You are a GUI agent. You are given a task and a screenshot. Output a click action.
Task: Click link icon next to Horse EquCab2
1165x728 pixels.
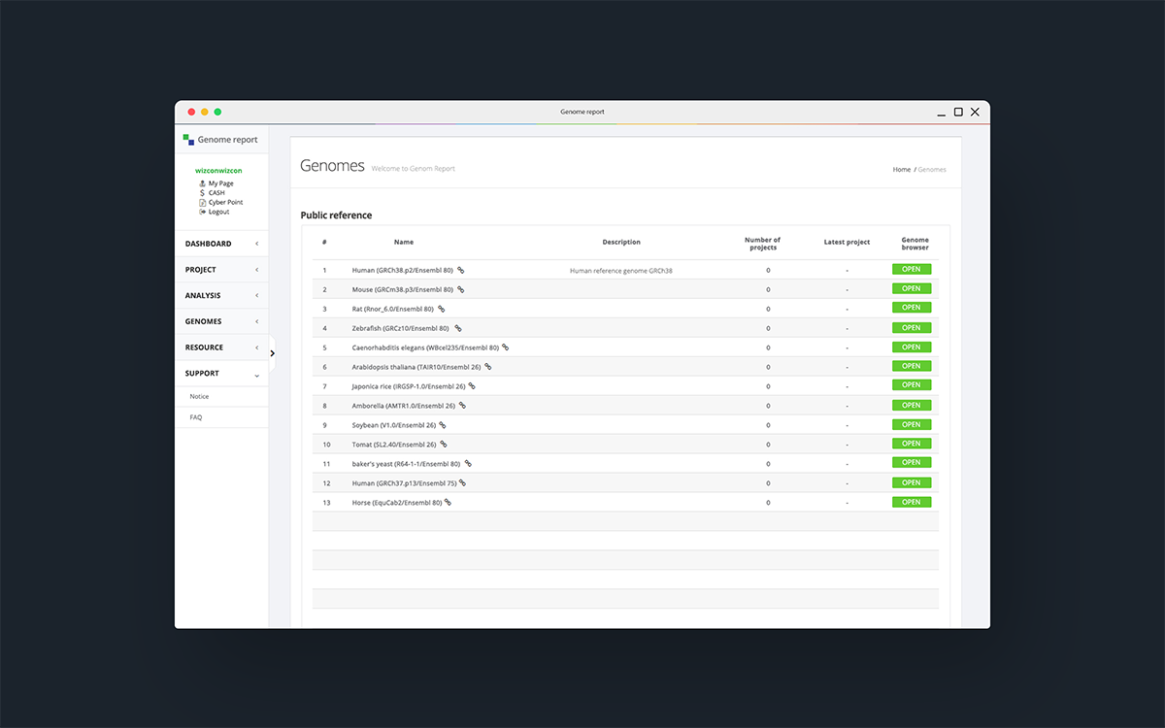[448, 503]
